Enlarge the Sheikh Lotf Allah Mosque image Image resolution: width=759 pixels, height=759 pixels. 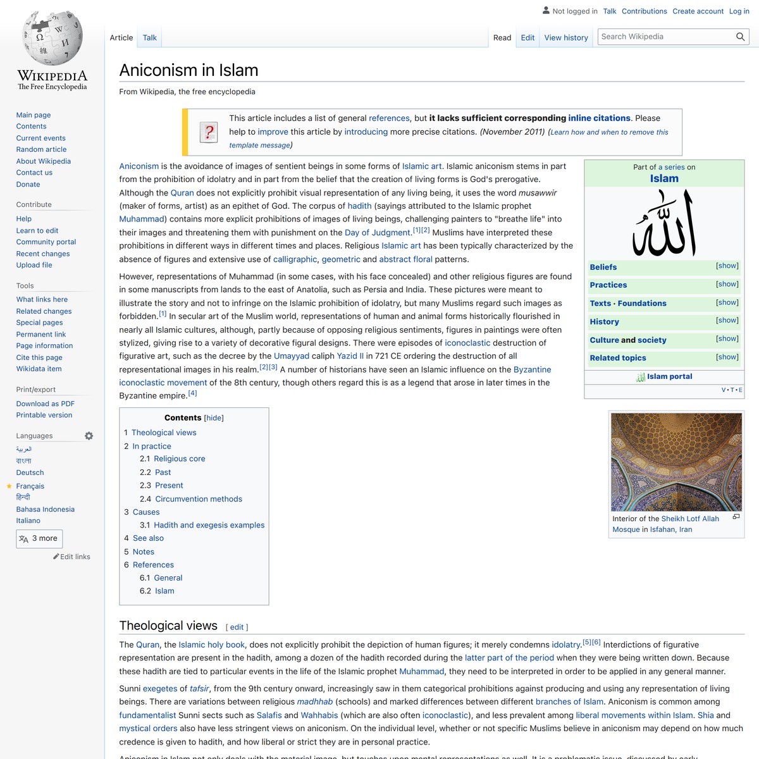pyautogui.click(x=736, y=517)
